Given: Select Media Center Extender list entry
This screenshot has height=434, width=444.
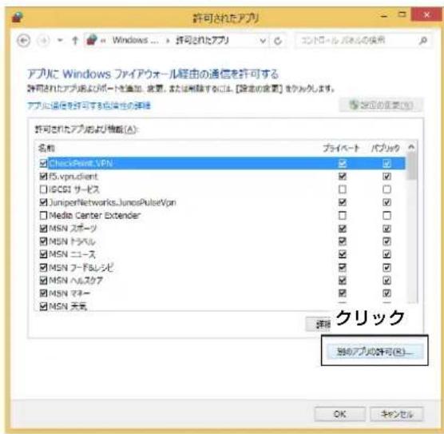Looking at the screenshot, I should coord(94,216).
